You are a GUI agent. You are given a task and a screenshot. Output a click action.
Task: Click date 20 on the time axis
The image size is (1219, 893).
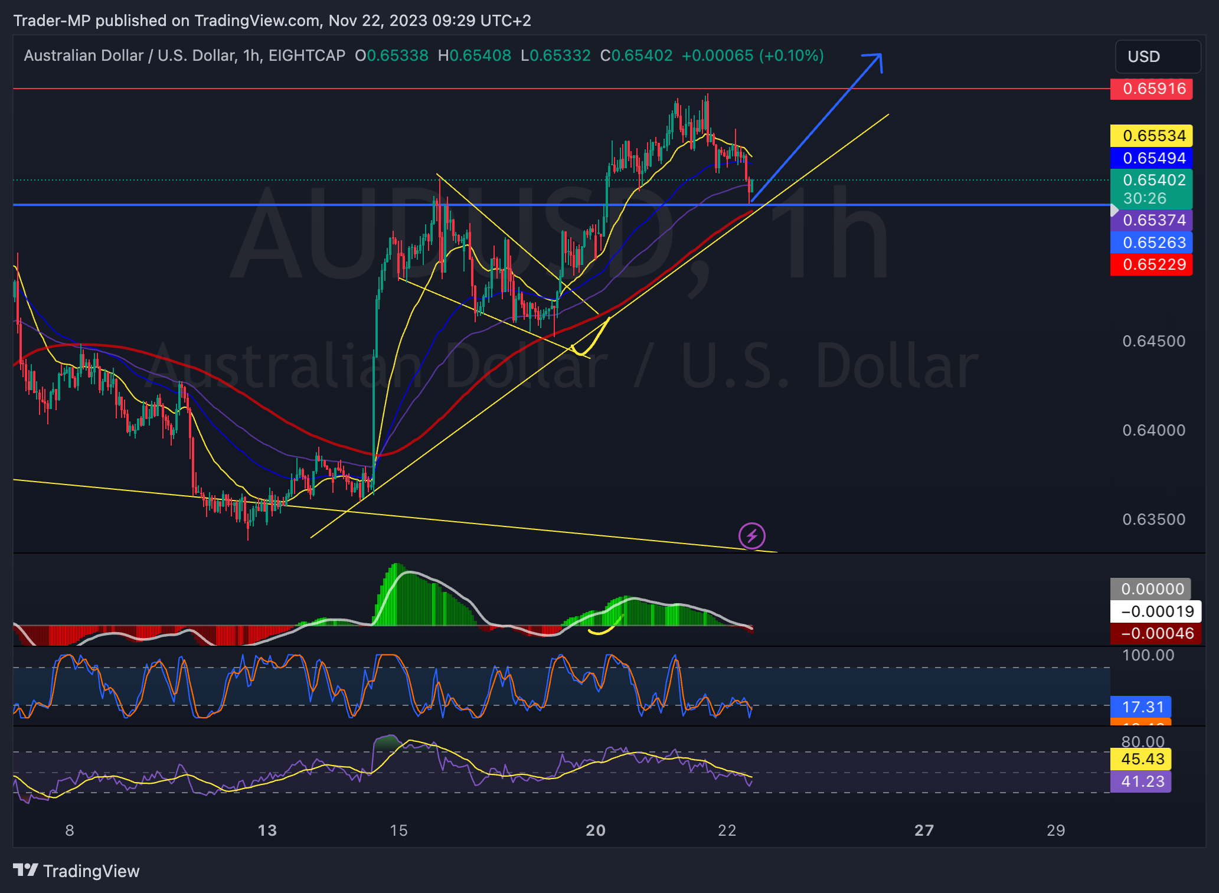coord(596,830)
